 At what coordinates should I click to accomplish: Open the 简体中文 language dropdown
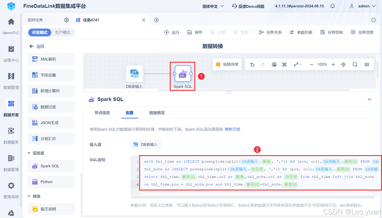(x=213, y=6)
